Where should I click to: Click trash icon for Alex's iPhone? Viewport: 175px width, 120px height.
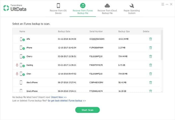151,82
